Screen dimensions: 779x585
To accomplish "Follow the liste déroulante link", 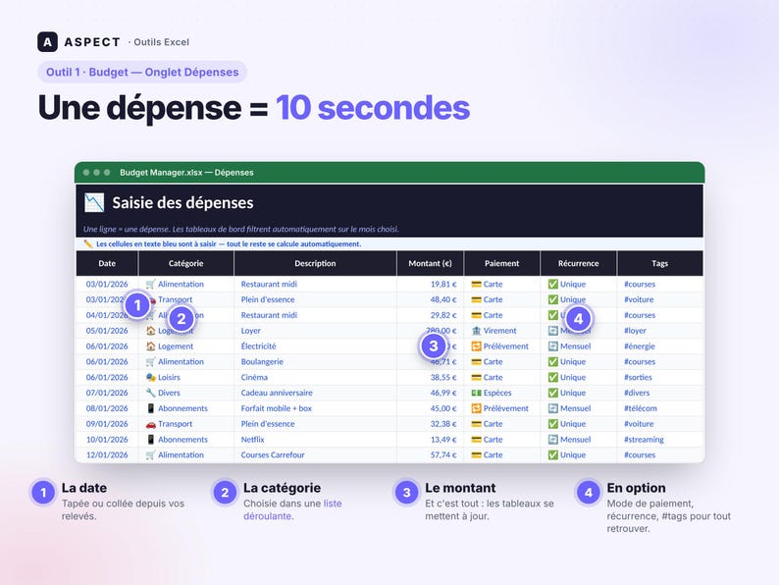I will (x=292, y=510).
